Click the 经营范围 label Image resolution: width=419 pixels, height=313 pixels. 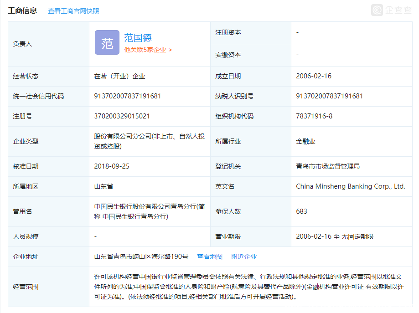[x=26, y=287]
